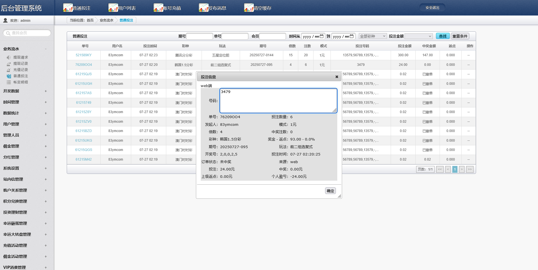Open the 发布消息 toolbar chart icon
This screenshot has height=270, width=538.
(203, 8)
